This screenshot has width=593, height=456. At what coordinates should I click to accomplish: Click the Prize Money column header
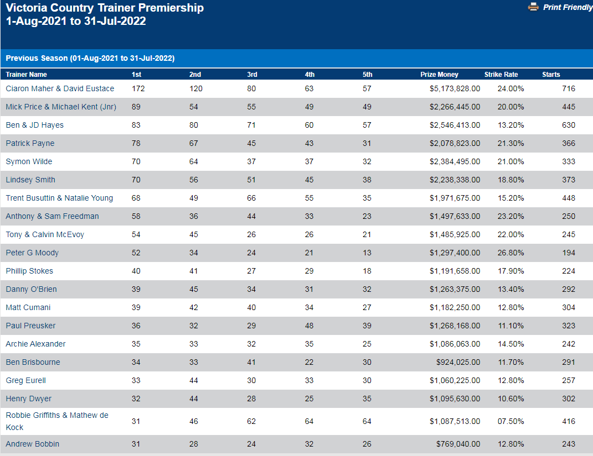pos(439,75)
